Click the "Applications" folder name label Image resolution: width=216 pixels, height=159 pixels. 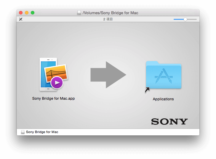pos(163,99)
